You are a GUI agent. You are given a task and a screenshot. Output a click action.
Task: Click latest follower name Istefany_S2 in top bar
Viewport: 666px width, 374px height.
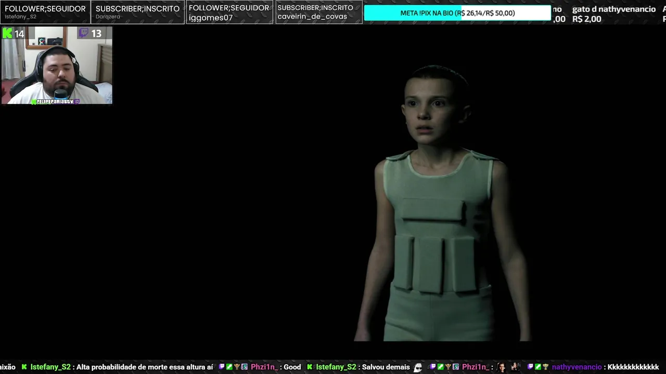tap(20, 17)
